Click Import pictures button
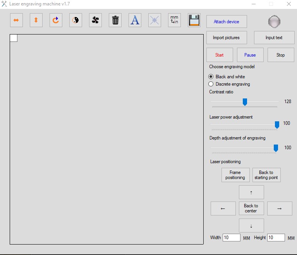Screen dimensions: 297x255 point(227,38)
